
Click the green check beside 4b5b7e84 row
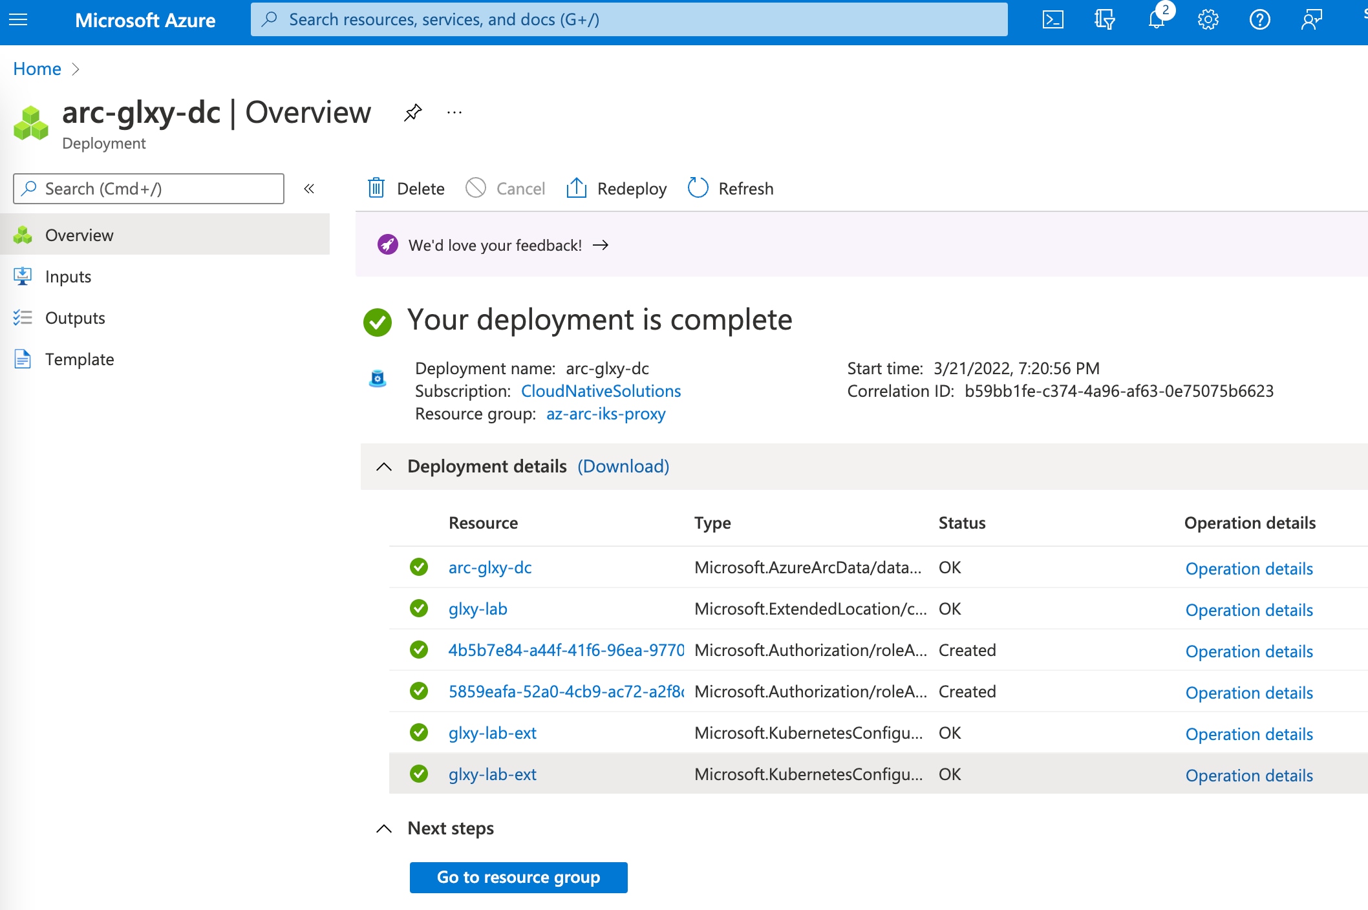(419, 650)
